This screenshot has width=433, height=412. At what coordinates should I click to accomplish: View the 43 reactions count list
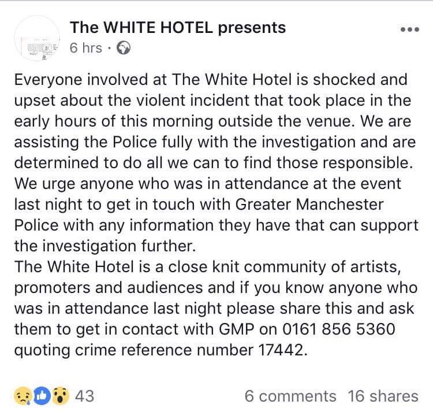pos(85,396)
